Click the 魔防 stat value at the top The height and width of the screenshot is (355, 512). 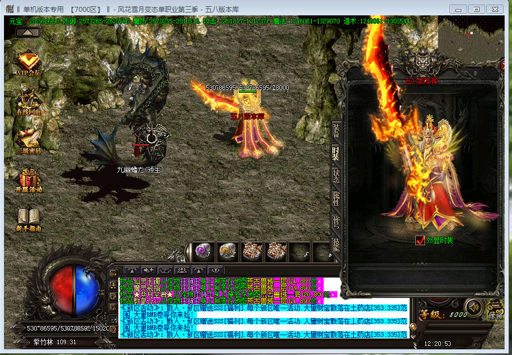(x=167, y=21)
